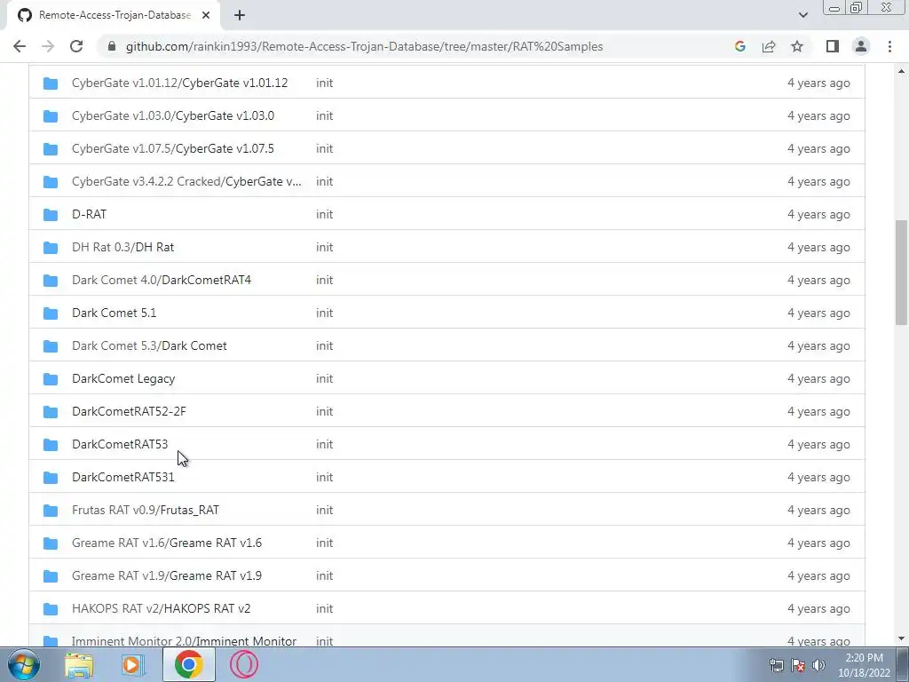
Task: Bookmark this page with the star icon
Action: (797, 46)
